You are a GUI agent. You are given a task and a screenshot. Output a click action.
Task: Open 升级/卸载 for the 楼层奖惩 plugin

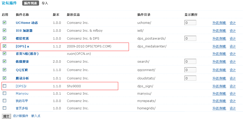pos(219,39)
